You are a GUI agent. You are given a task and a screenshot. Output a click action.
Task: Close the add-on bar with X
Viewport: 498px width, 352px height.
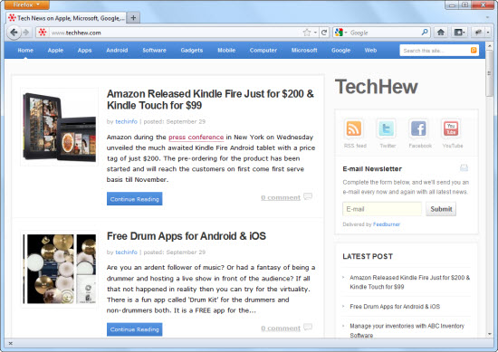coord(11,344)
